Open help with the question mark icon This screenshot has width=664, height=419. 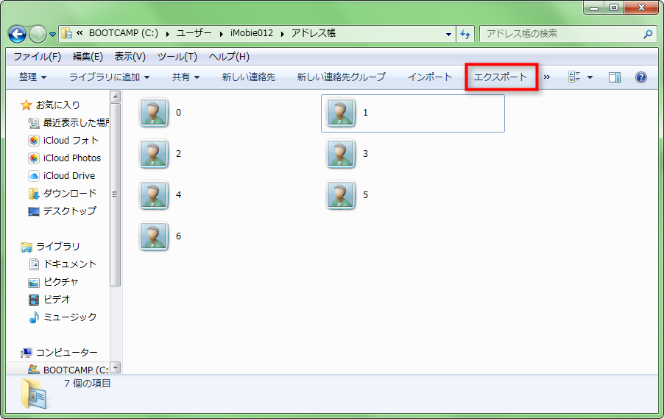641,77
